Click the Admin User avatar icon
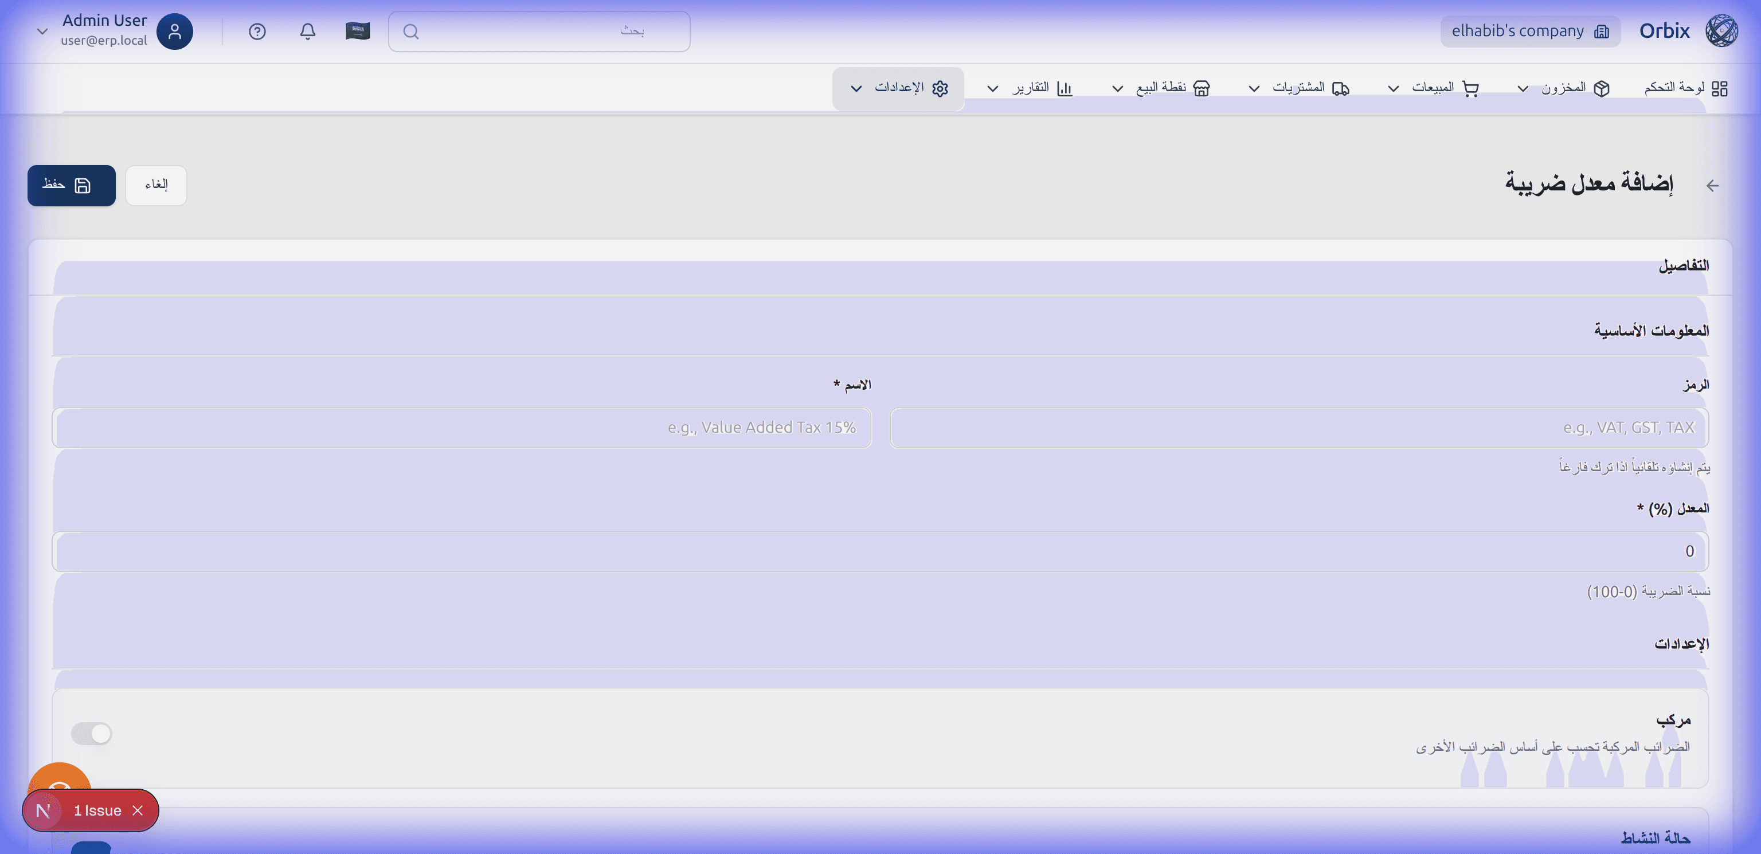 pos(174,32)
